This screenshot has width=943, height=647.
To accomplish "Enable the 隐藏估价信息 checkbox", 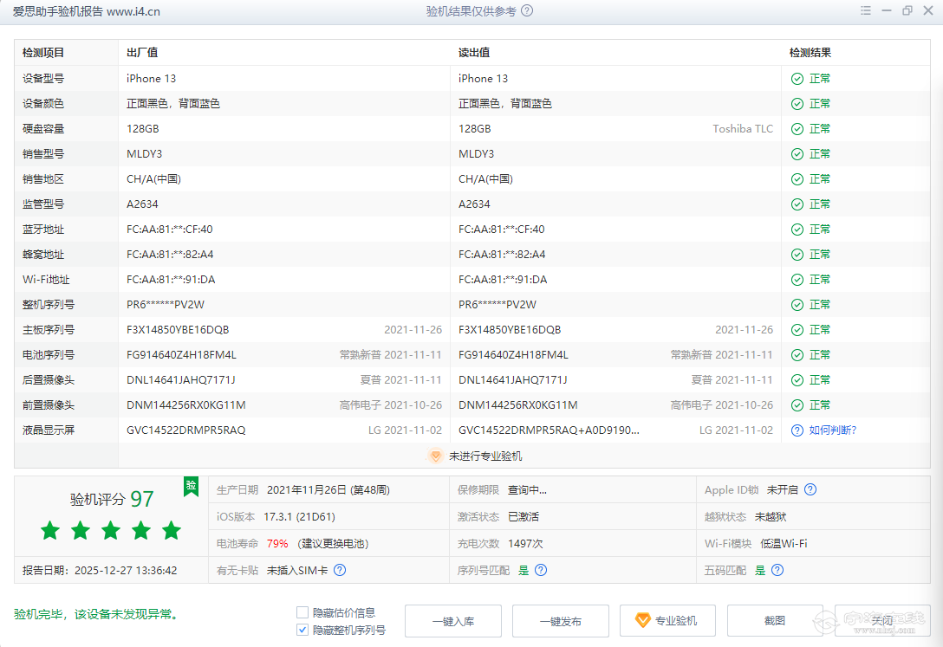I will [x=302, y=611].
